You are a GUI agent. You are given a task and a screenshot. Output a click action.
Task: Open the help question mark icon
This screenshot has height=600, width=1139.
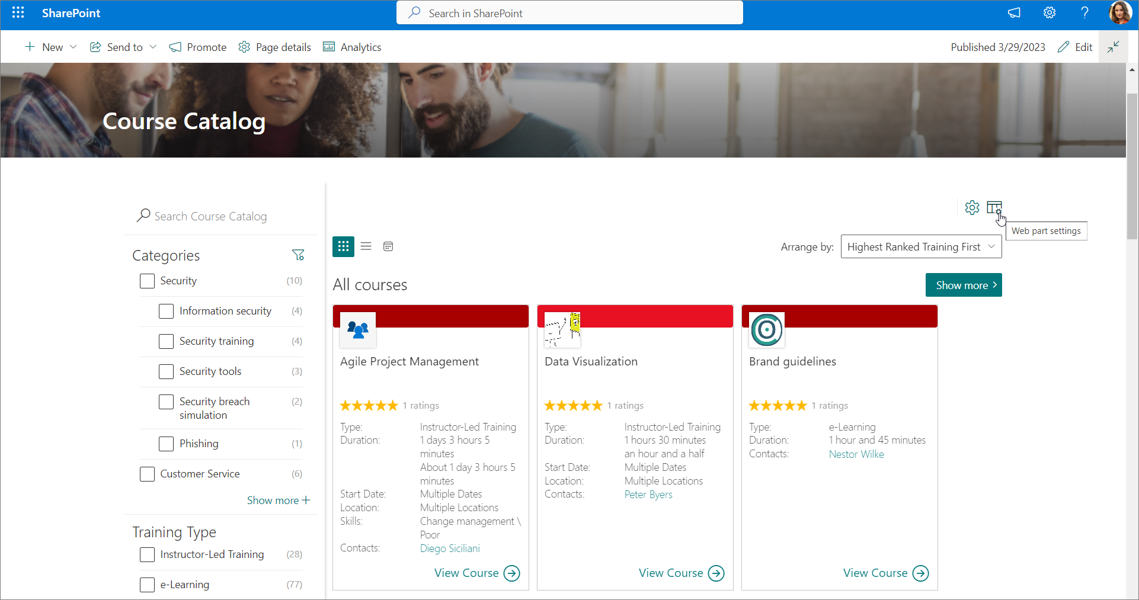tap(1084, 13)
